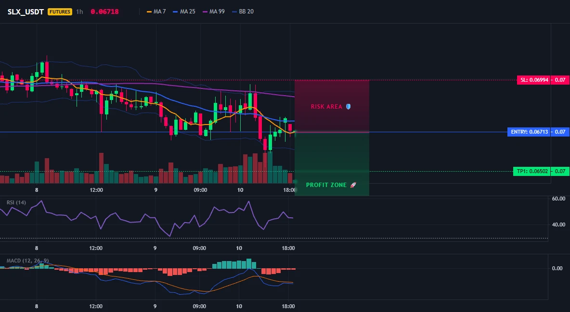Screen dimensions: 570x312
Task: Click the 18:00 label under the MACD panel
Action: coord(288,306)
